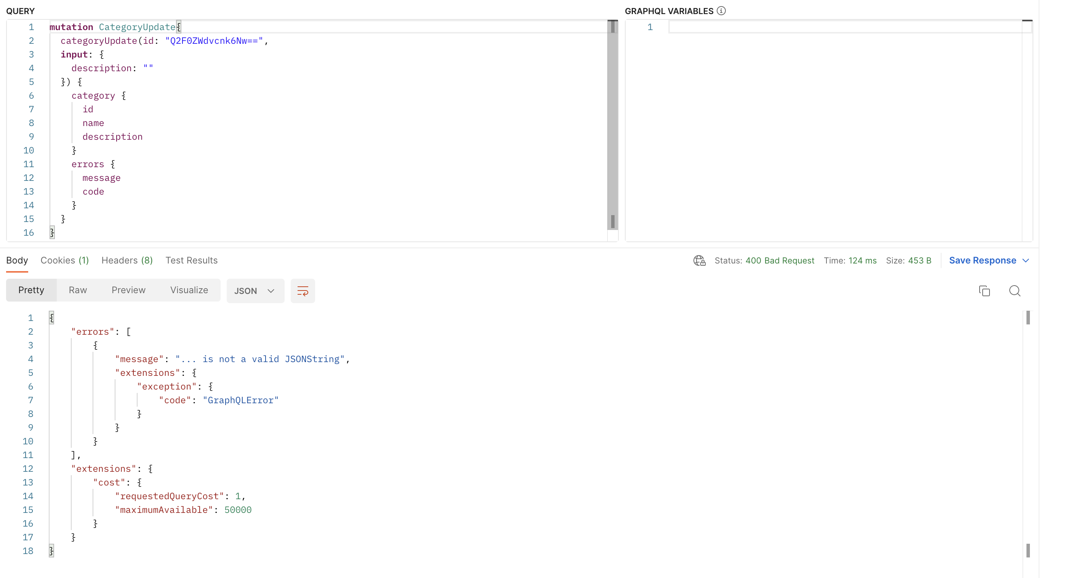1076x578 pixels.
Task: Toggle line wrapping in the response body
Action: tap(303, 291)
